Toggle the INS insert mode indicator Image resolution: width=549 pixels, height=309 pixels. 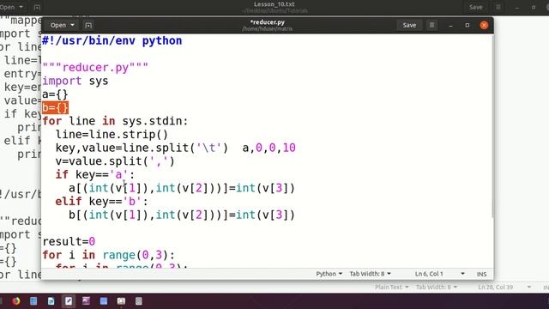481,274
